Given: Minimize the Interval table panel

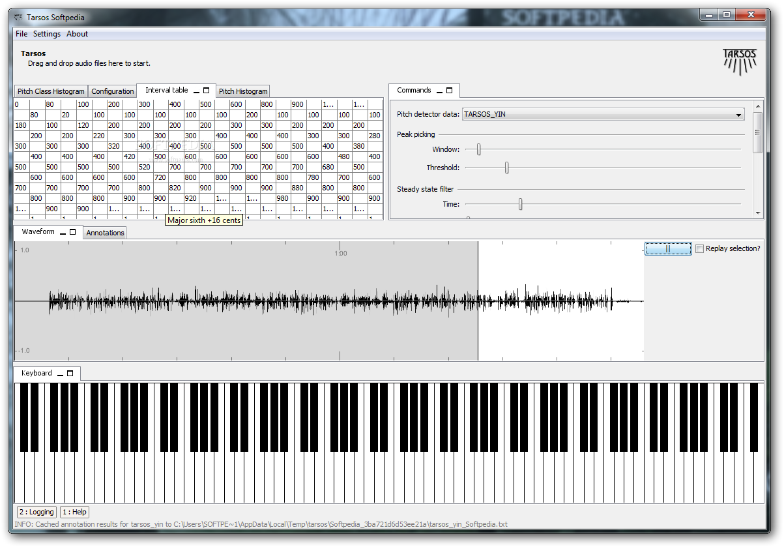Looking at the screenshot, I should pos(197,91).
